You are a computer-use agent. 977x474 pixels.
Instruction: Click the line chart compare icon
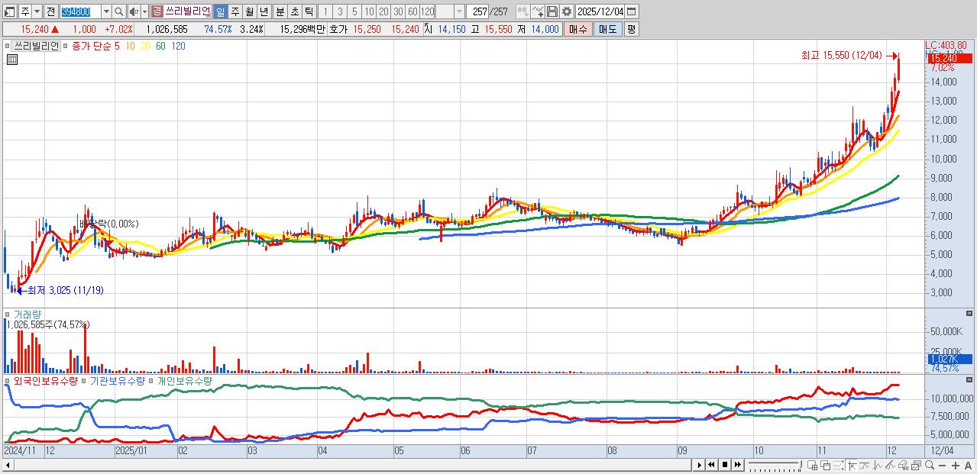click(x=538, y=11)
